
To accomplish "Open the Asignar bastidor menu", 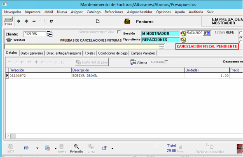I will (x=140, y=12).
